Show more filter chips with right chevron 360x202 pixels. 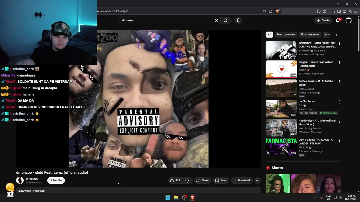[x=336, y=35]
